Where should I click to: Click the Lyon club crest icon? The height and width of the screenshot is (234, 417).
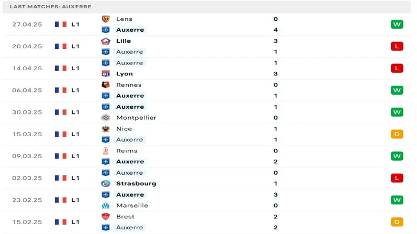point(105,74)
